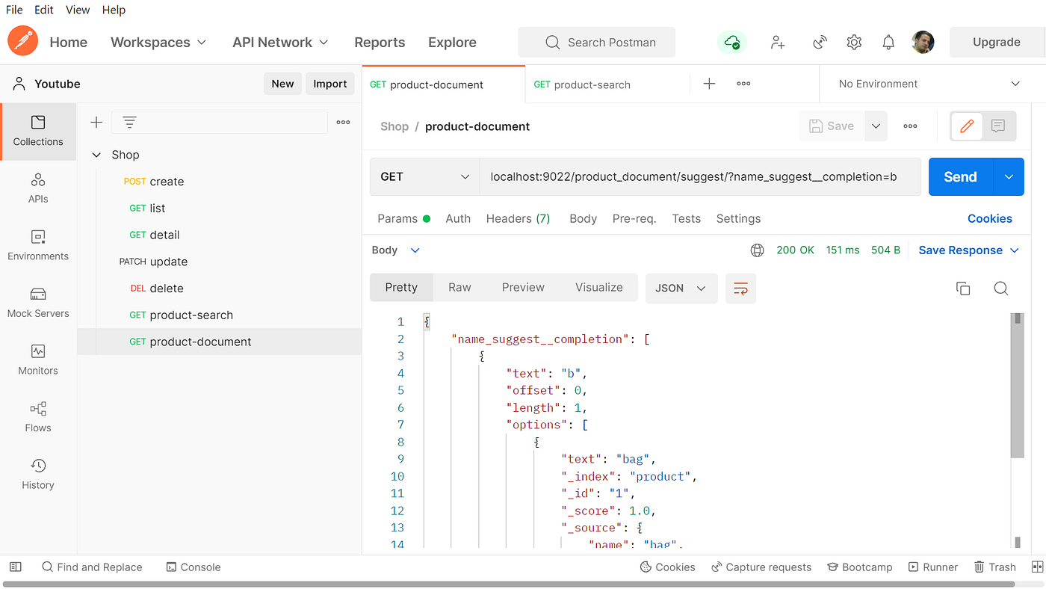The image size is (1046, 589).
Task: Click the copy response icon
Action: coord(963,289)
